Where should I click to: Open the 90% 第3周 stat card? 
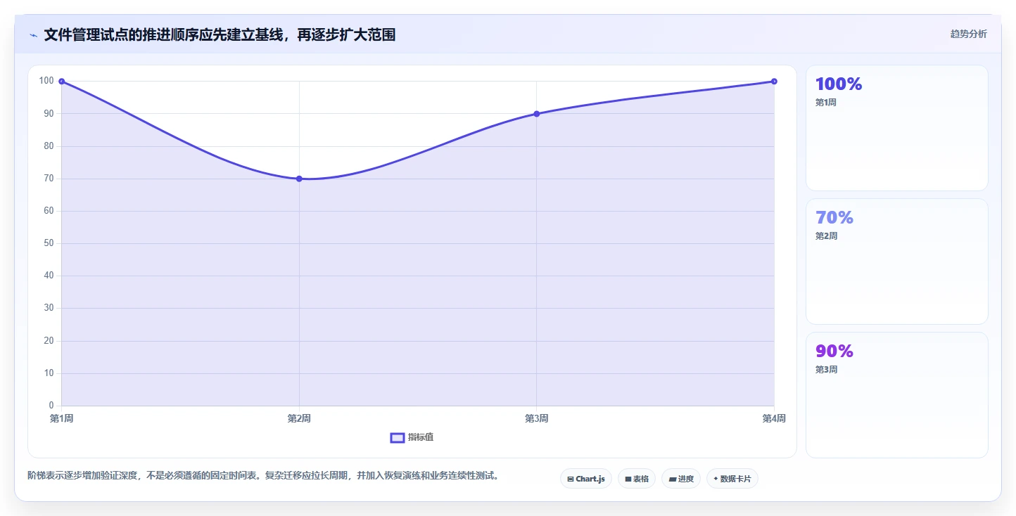pos(896,395)
